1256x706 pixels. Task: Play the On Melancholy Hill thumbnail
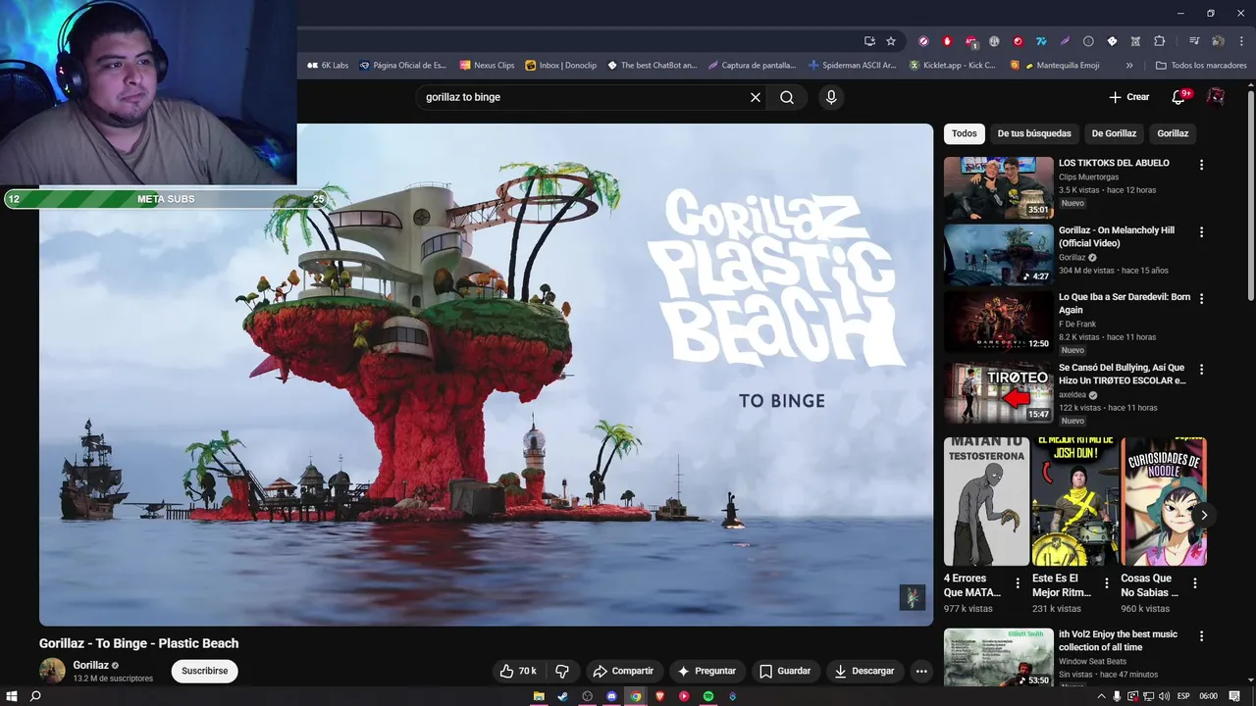999,255
